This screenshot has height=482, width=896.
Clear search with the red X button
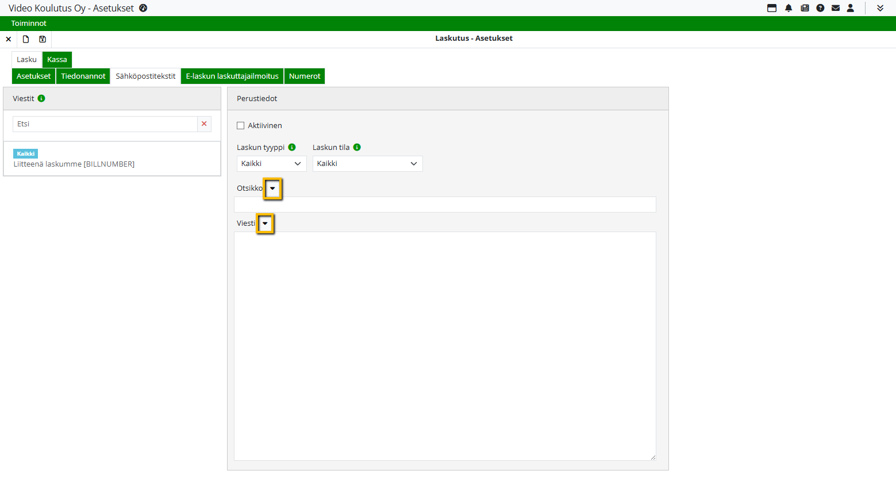[204, 124]
